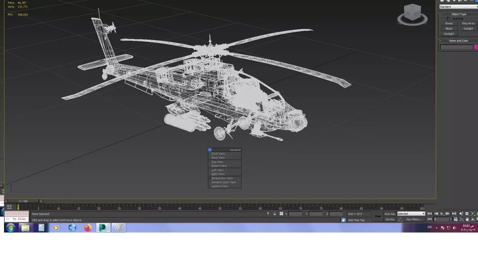Go to end frame playback button
The image size is (478, 268).
click(454, 214)
